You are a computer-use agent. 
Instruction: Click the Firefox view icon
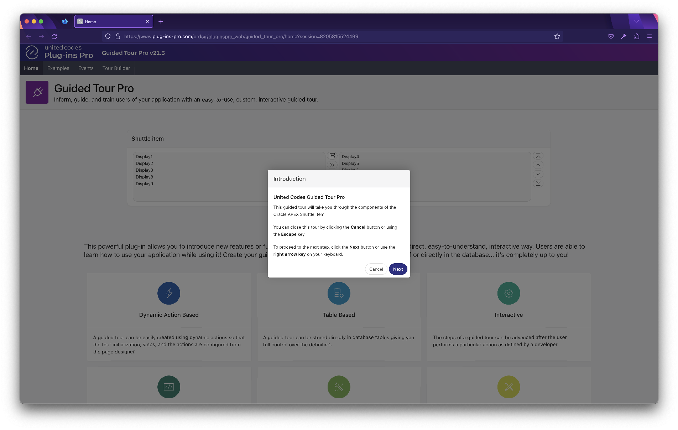tap(65, 21)
